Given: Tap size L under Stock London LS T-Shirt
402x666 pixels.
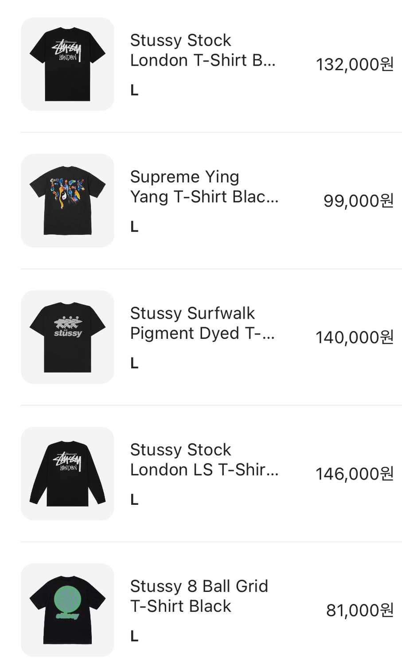Looking at the screenshot, I should 134,500.
